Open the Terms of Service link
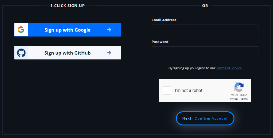Viewport: 273px width, 138px height. [x=229, y=68]
